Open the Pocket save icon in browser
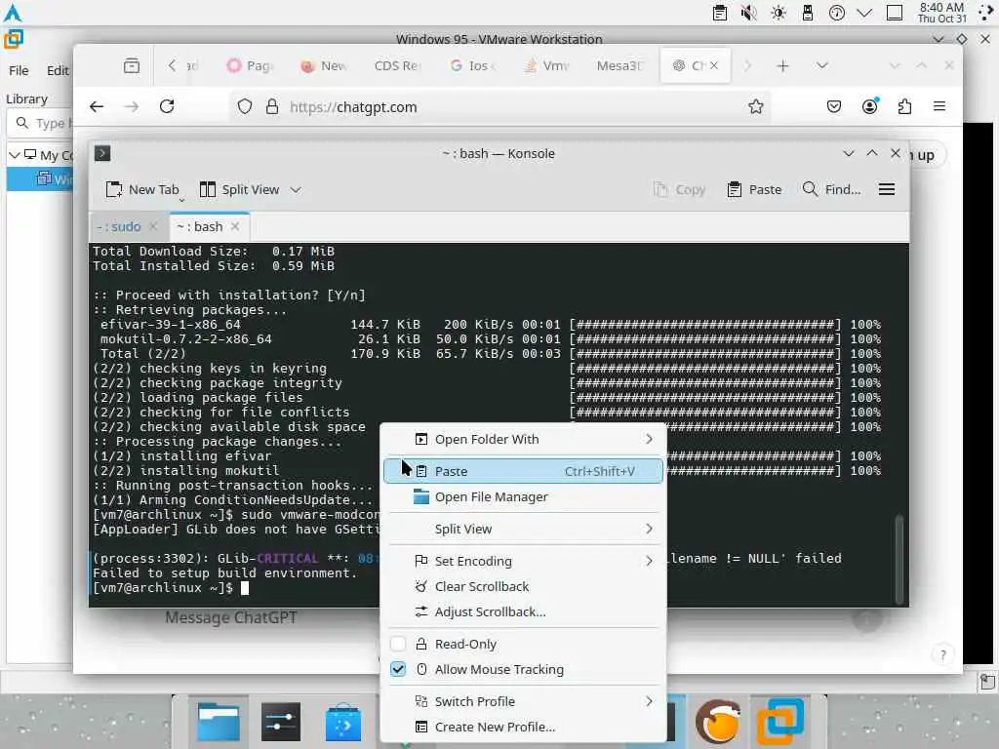 (x=834, y=106)
